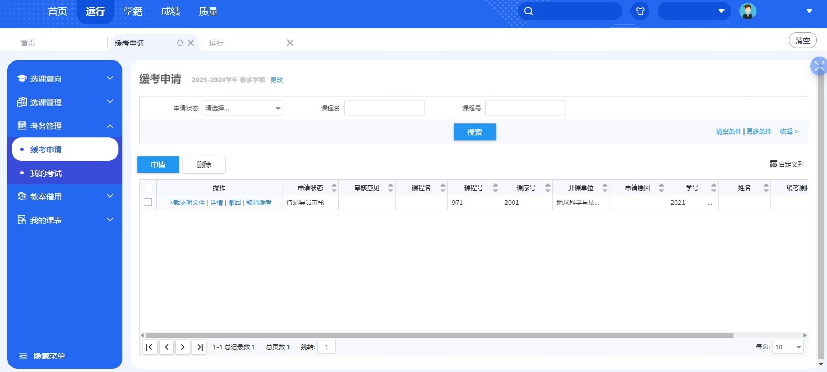Click the horizontal table scrollbar
The height and width of the screenshot is (372, 827).
click(439, 335)
